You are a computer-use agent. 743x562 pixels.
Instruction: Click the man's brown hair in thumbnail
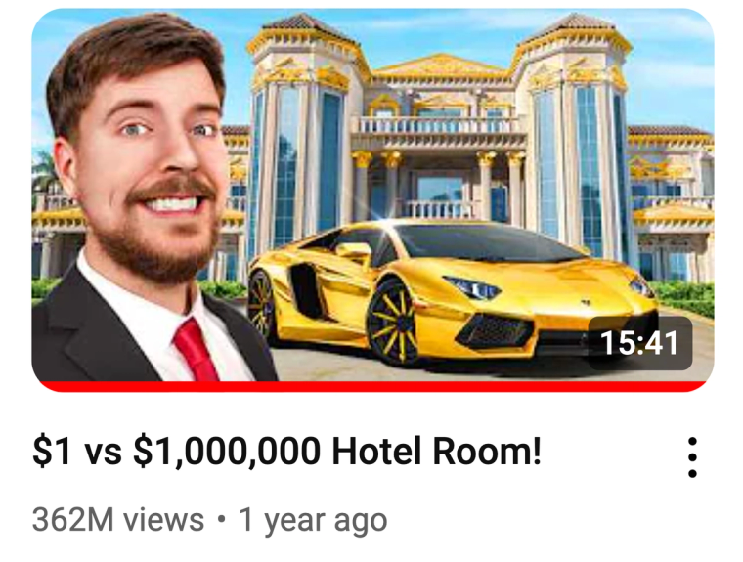[x=138, y=57]
